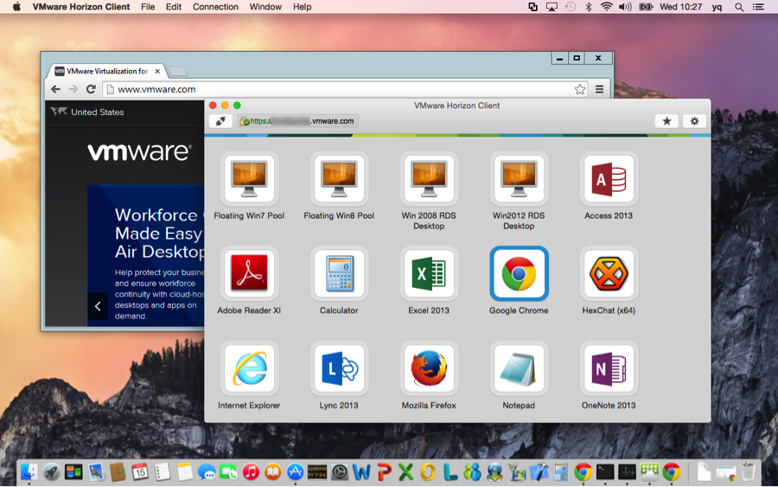Open the App Store from the Dock
Image resolution: width=778 pixels, height=487 pixels.
pos(296,471)
